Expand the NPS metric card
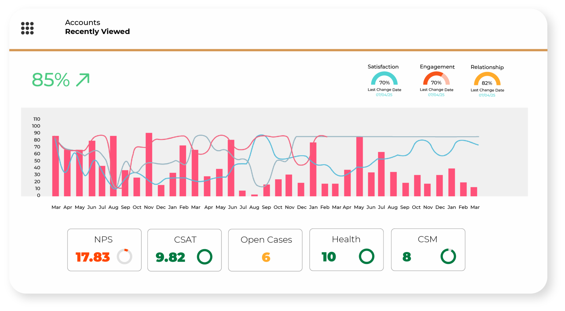Screen dimensions: 565x311 [x=104, y=250]
